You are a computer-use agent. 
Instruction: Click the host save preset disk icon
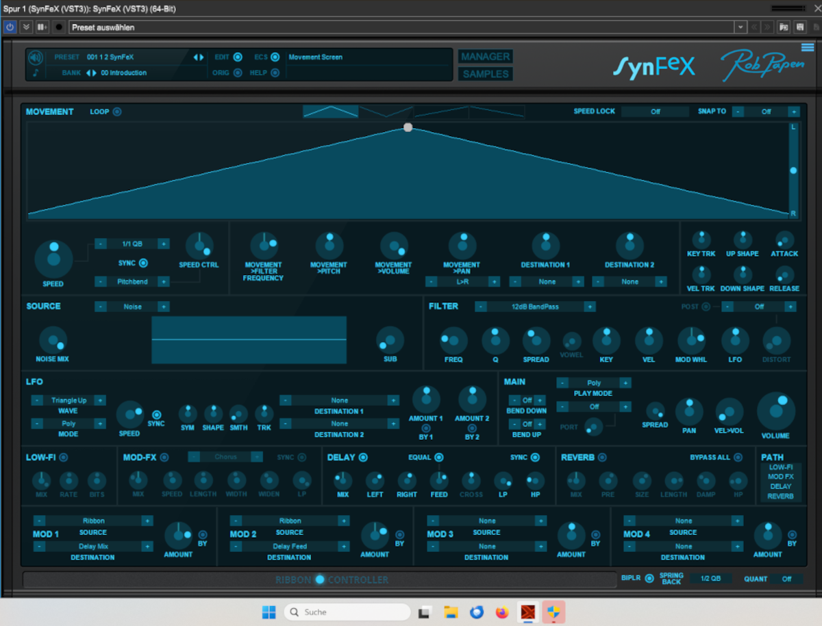[799, 27]
